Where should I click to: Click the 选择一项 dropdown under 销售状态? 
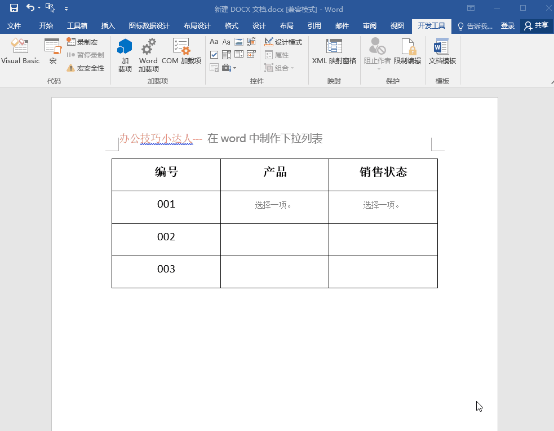click(x=381, y=205)
